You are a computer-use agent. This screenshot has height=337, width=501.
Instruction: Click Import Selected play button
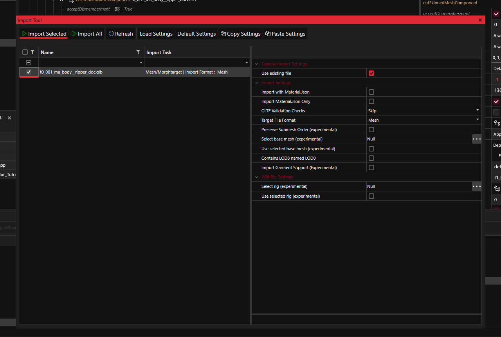[x=44, y=34]
